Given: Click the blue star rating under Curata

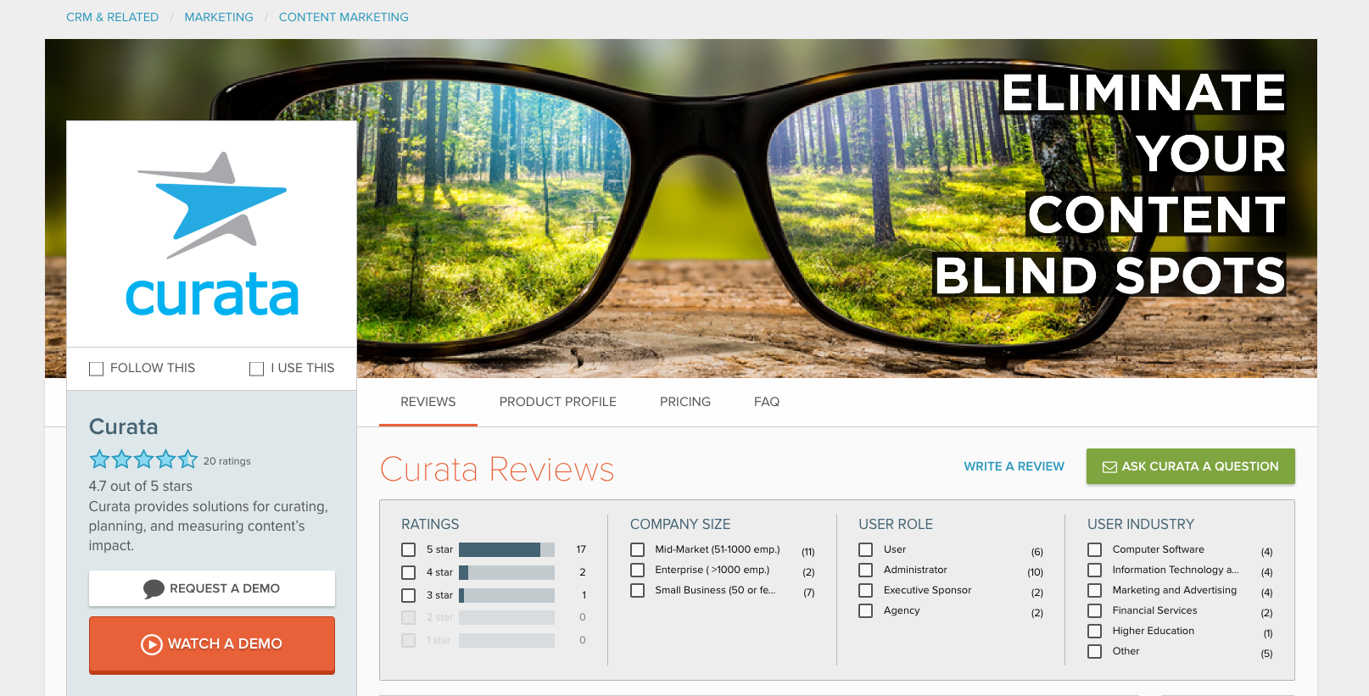Looking at the screenshot, I should 143,459.
